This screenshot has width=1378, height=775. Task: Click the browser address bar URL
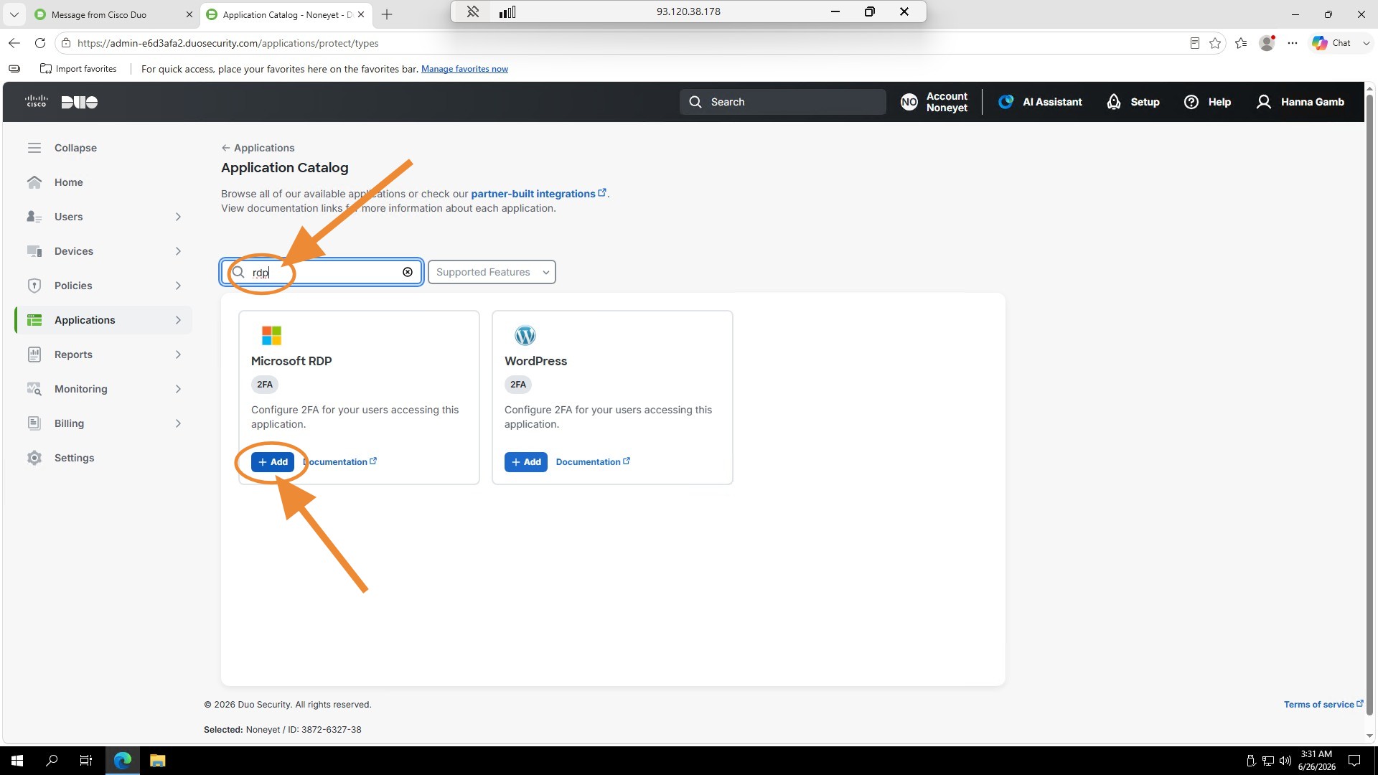tap(228, 43)
